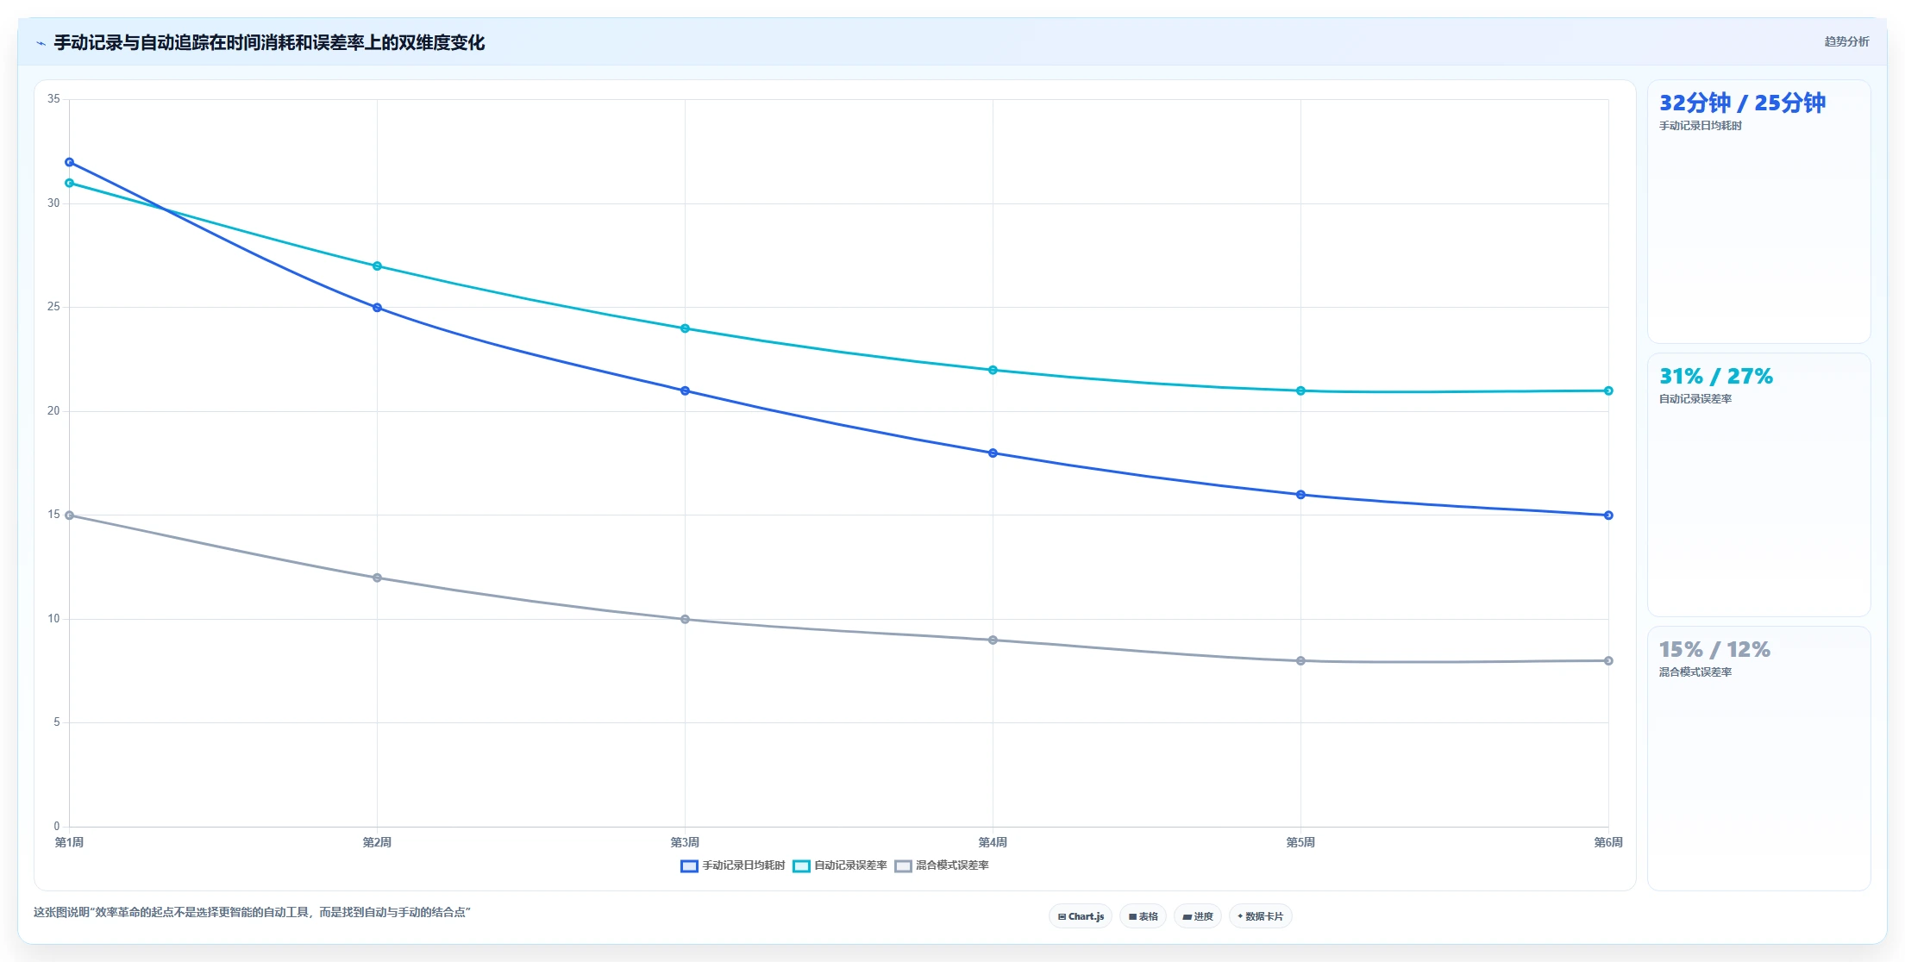This screenshot has width=1905, height=962.
Task: Click the footer note starting 这张图说明
Action: point(252,912)
